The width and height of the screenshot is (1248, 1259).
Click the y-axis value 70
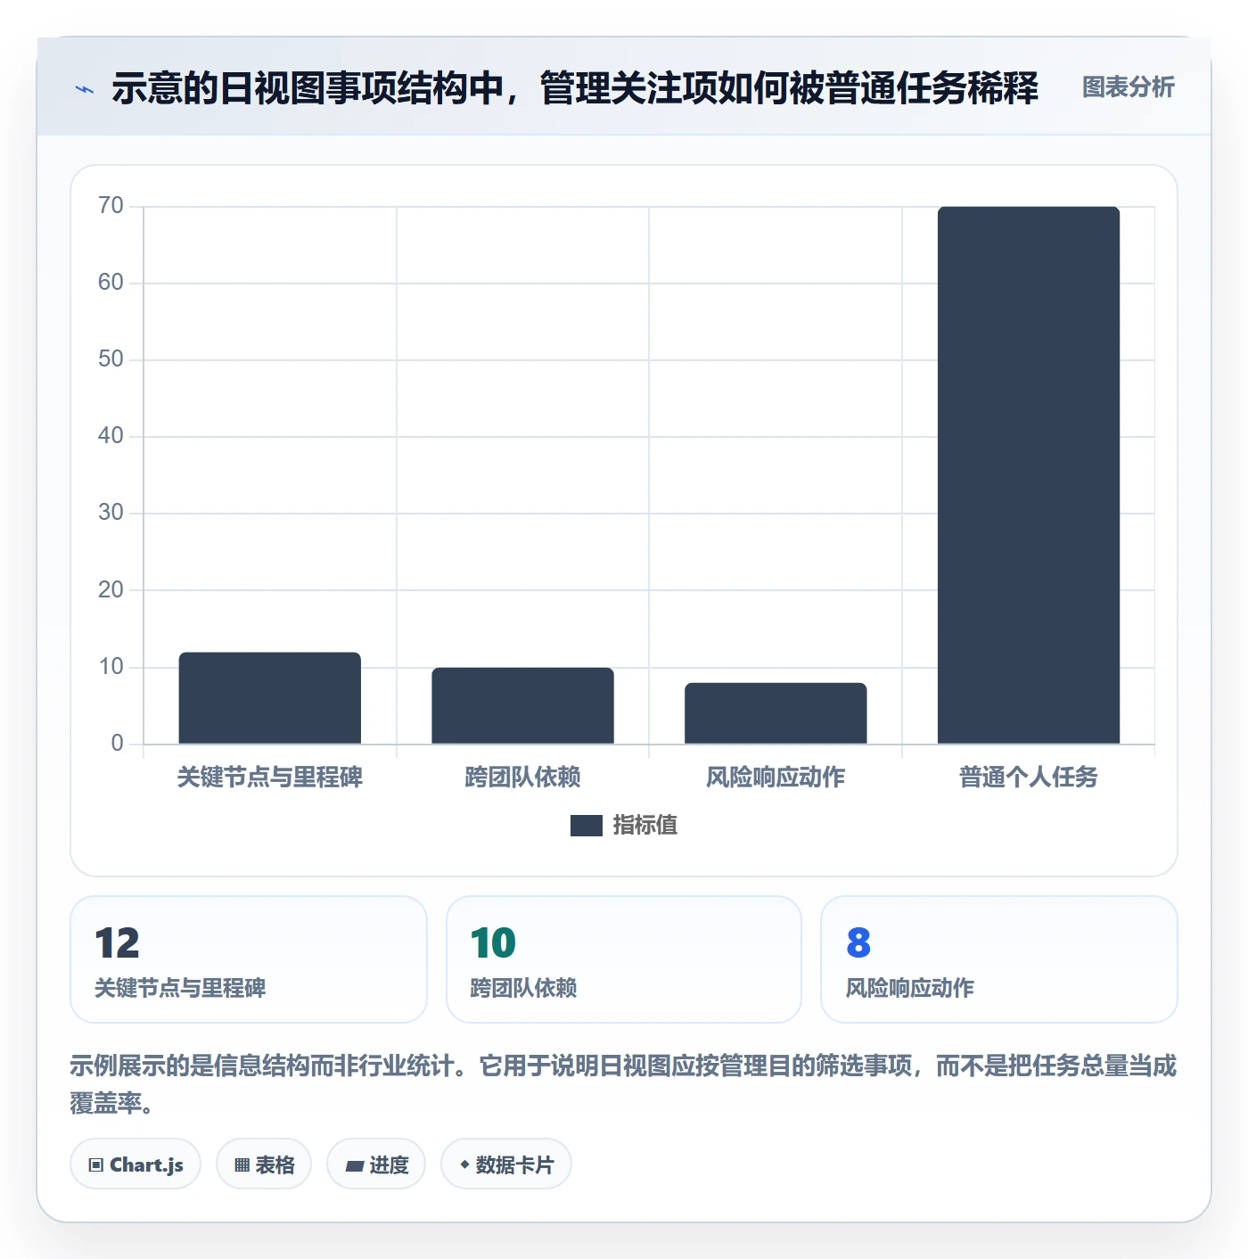[111, 206]
